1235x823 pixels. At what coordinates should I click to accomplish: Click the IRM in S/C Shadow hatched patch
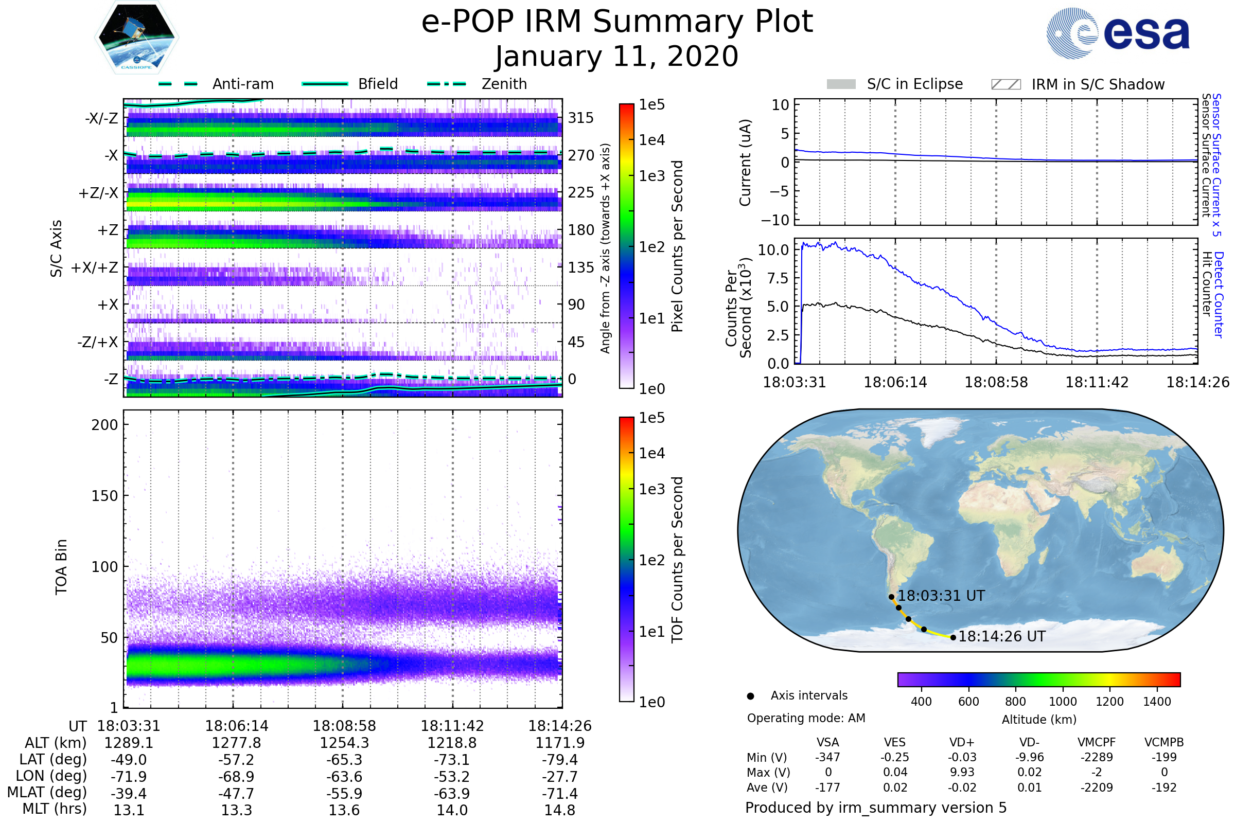point(1006,84)
